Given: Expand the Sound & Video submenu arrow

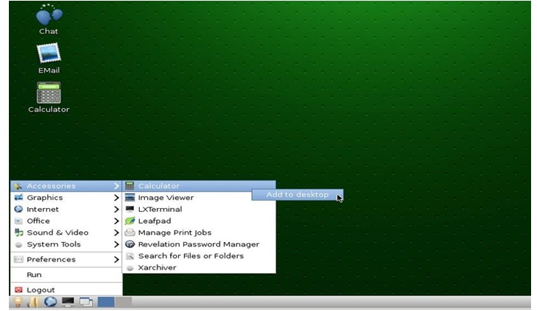Looking at the screenshot, I should pyautogui.click(x=116, y=233).
